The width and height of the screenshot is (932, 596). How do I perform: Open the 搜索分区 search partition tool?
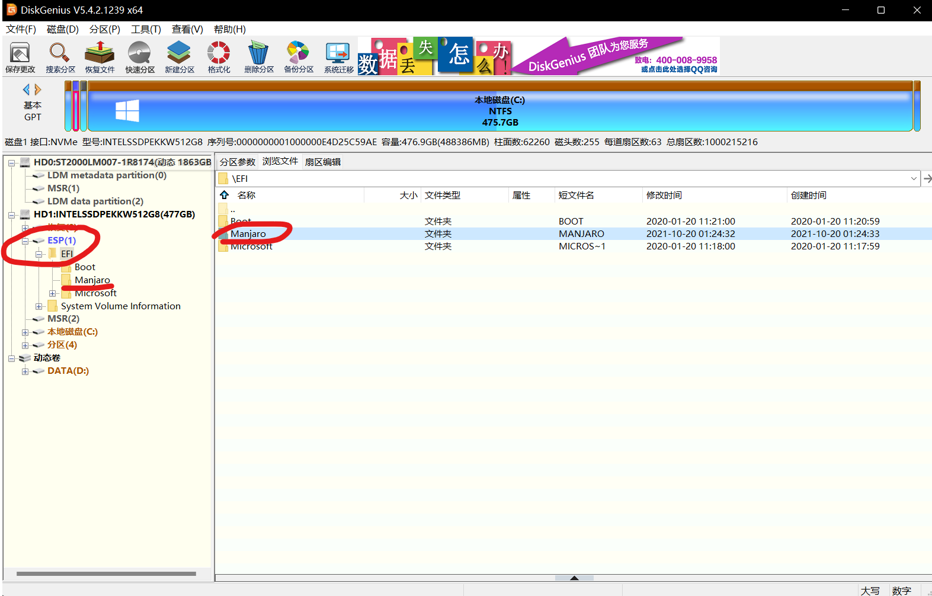coord(60,57)
